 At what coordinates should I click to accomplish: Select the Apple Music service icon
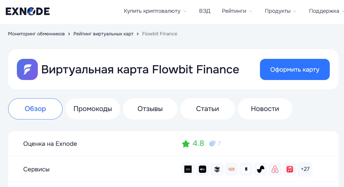(x=290, y=169)
